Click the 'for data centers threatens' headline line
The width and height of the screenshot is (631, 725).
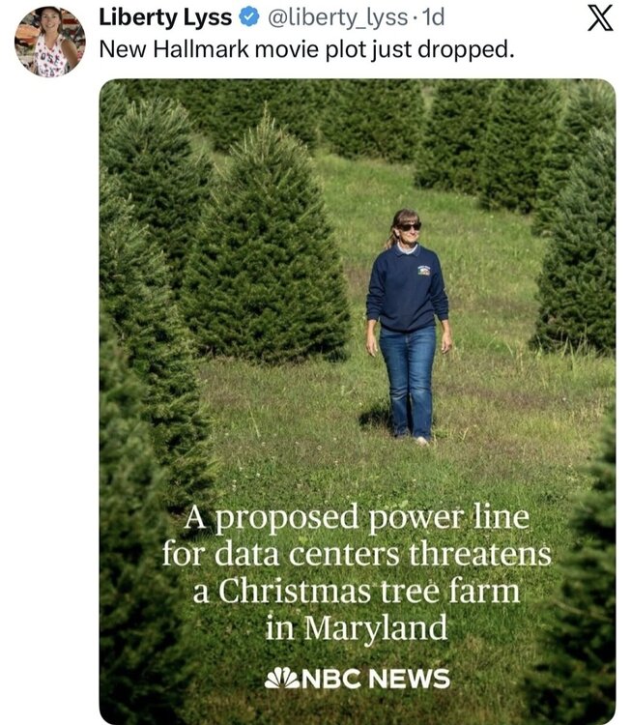[357, 555]
